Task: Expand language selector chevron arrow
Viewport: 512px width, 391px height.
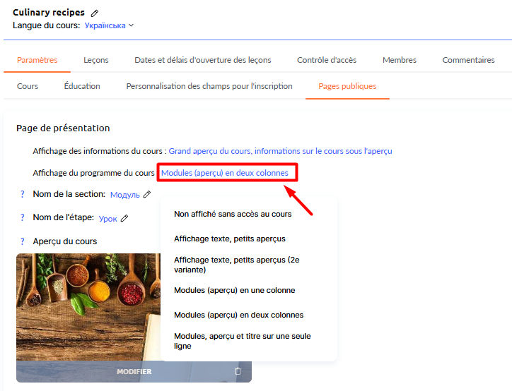Action: pyautogui.click(x=132, y=25)
